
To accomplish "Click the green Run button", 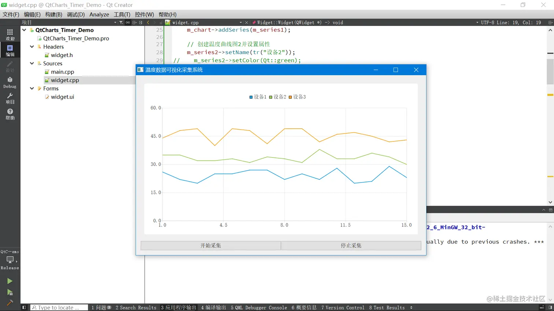I will [x=10, y=281].
